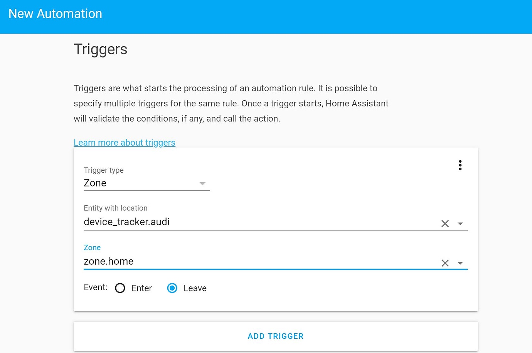The image size is (532, 353).
Task: Click the Zone trigger type value
Action: (x=95, y=183)
